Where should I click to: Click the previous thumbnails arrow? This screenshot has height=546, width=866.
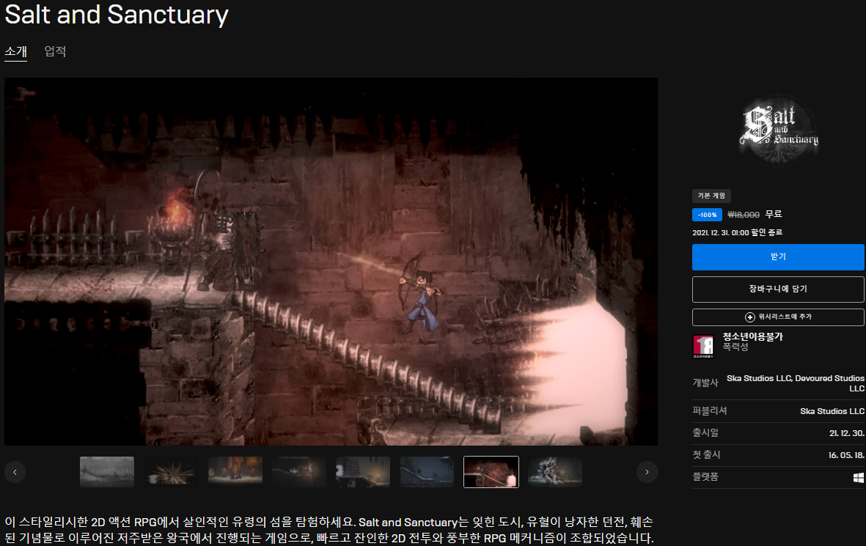15,472
